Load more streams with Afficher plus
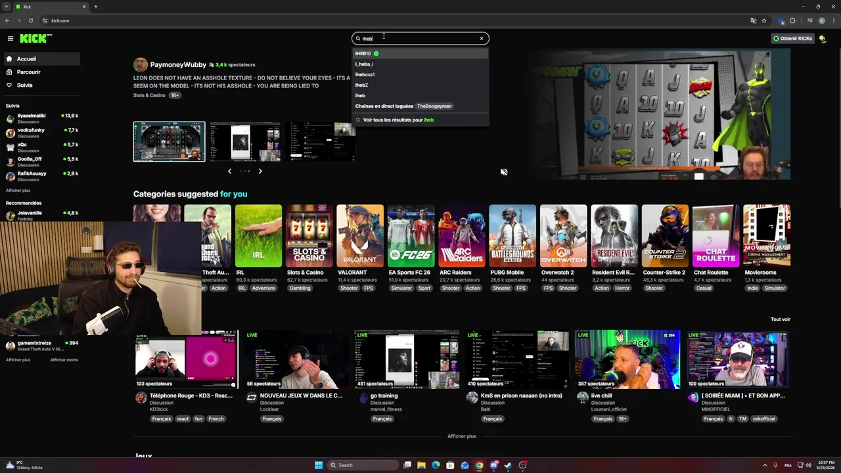 [x=461, y=436]
